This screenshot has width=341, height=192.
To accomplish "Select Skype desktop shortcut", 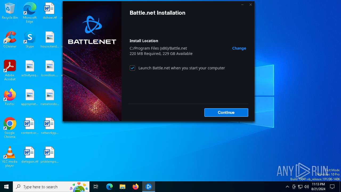I will 30,40.
